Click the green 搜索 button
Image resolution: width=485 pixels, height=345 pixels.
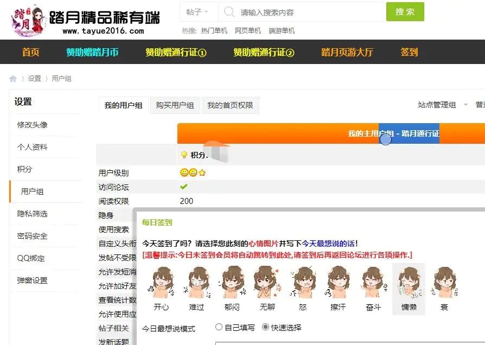pyautogui.click(x=405, y=12)
